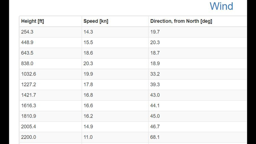Click the height cell 1227.2
Image resolution: width=256 pixels, height=144 pixels.
[x=28, y=84]
